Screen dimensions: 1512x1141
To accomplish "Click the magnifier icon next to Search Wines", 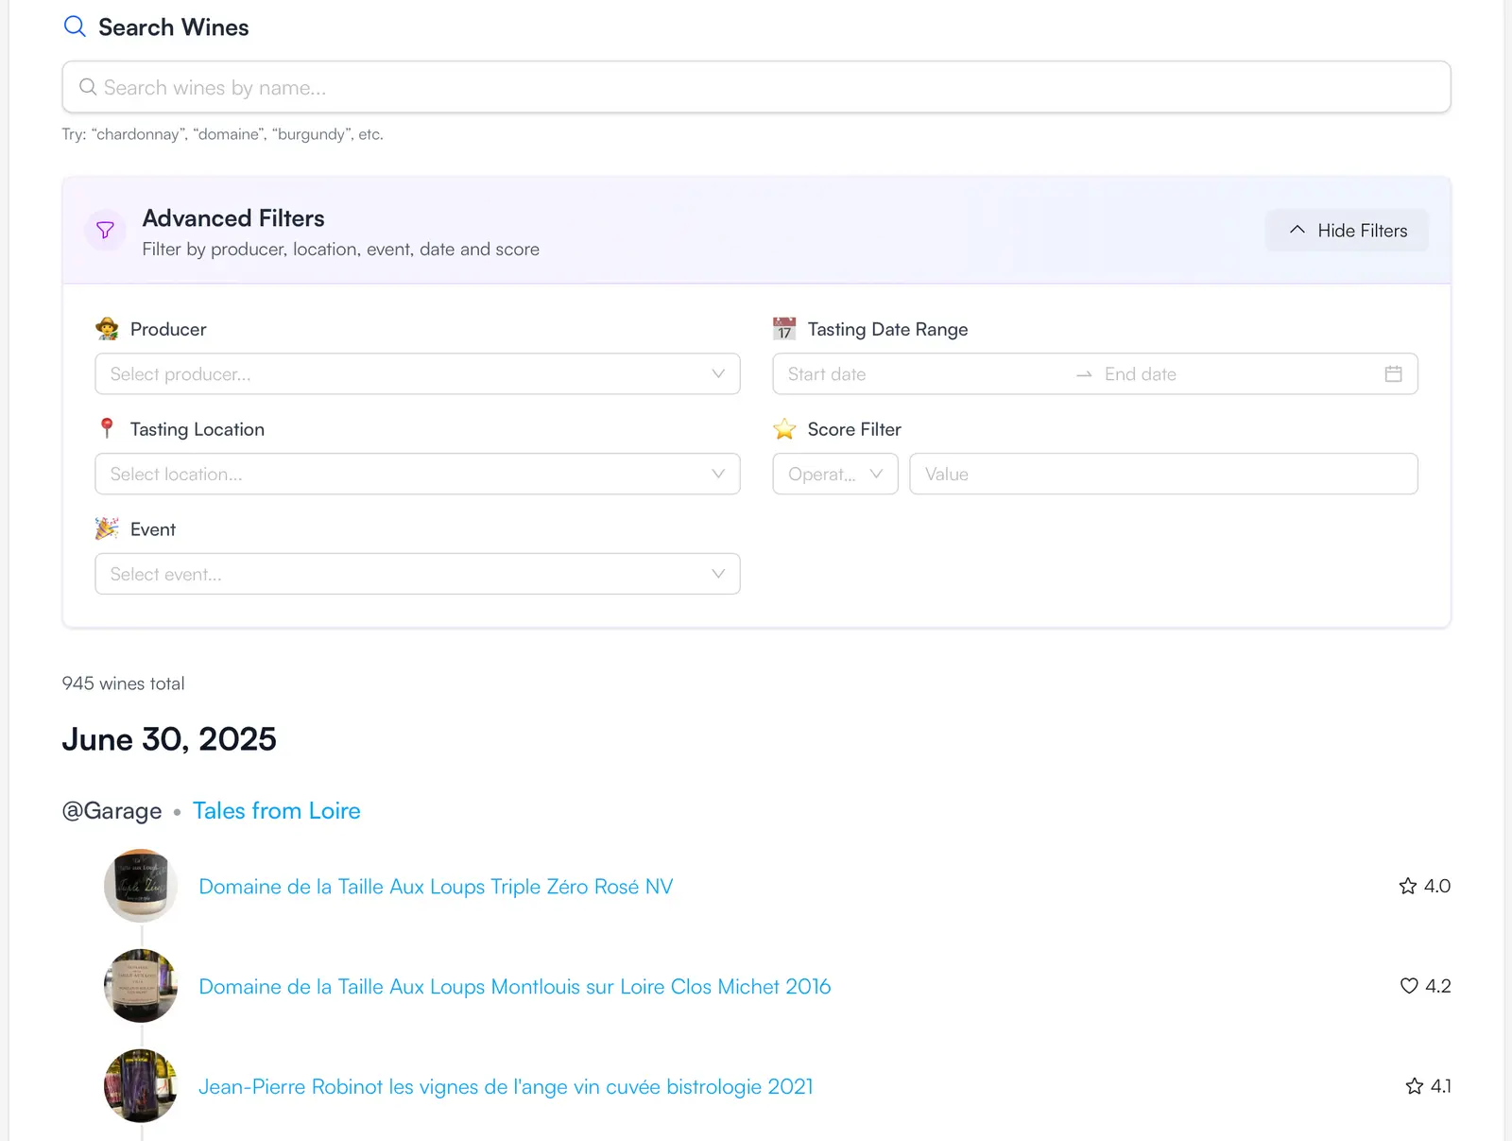I will pyautogui.click(x=75, y=26).
